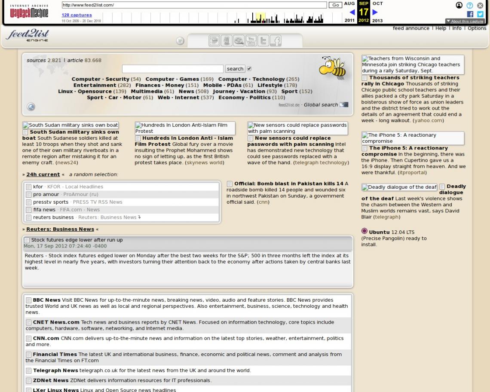Select the reuters business feed row

122,217
